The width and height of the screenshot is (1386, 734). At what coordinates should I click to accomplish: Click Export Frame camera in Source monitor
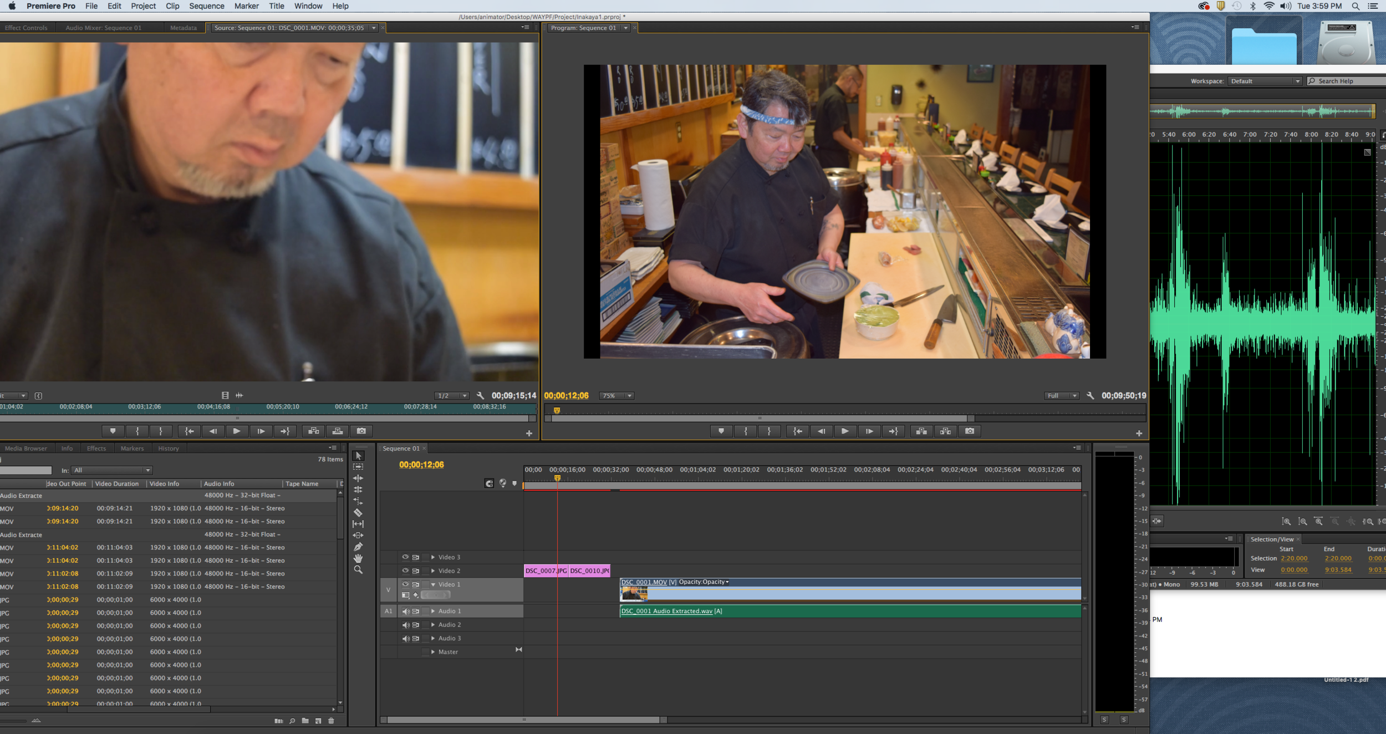tap(361, 431)
